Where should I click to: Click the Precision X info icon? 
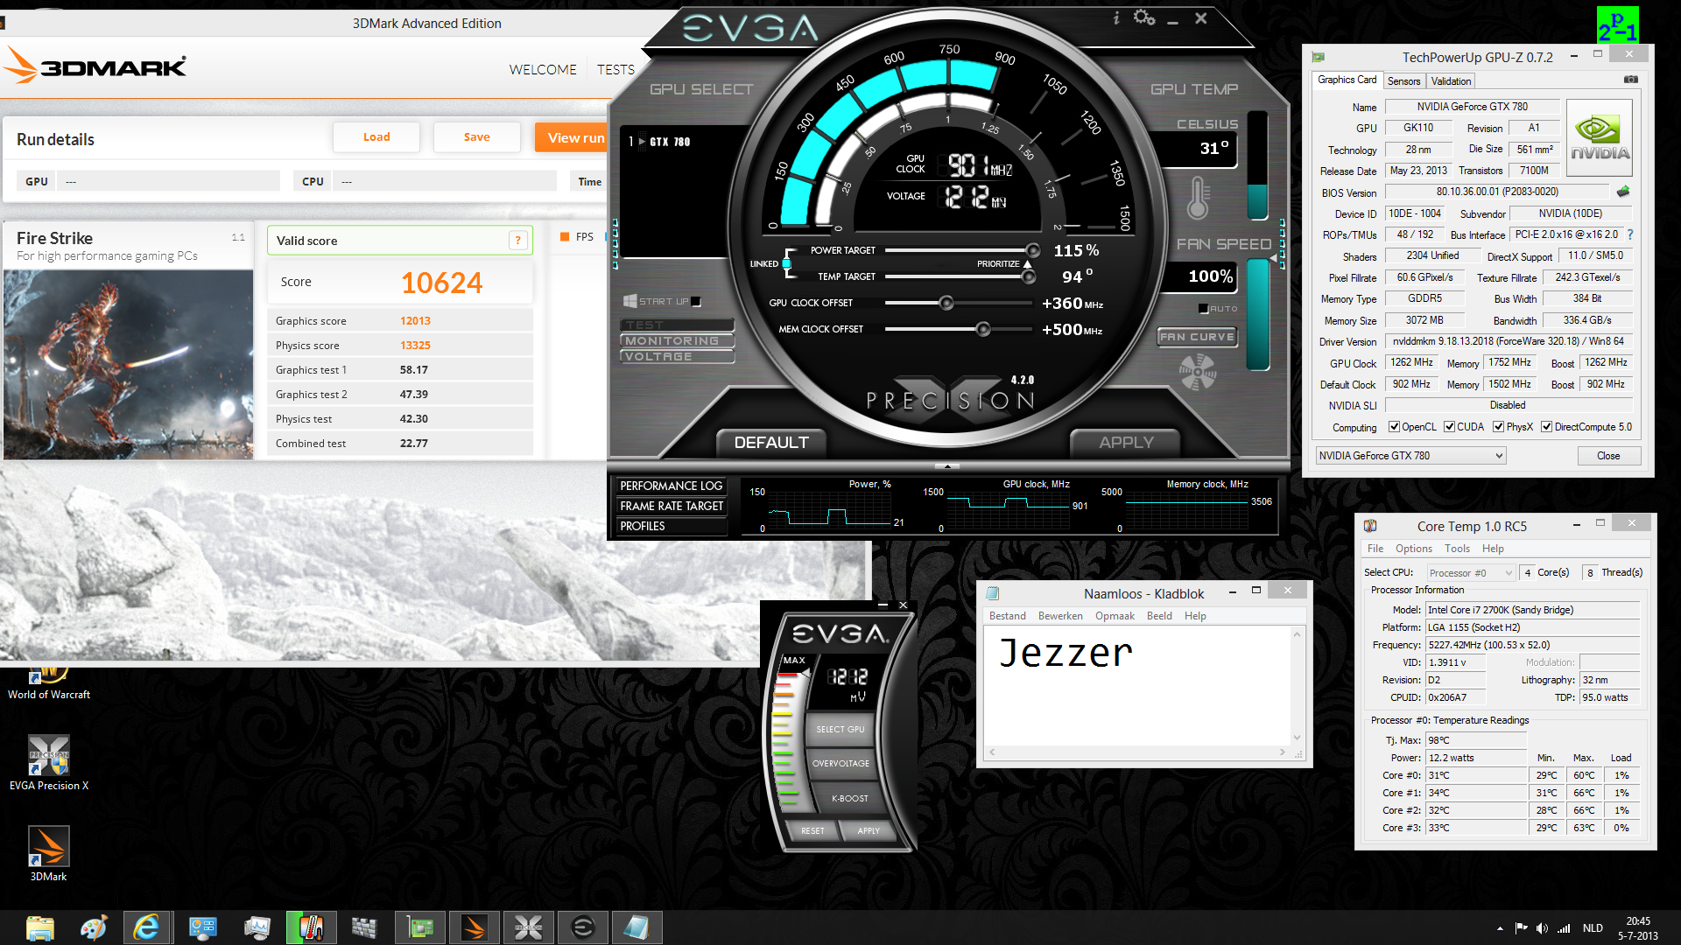click(1116, 18)
